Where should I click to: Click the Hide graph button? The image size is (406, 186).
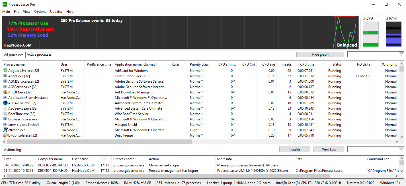[x=320, y=55]
